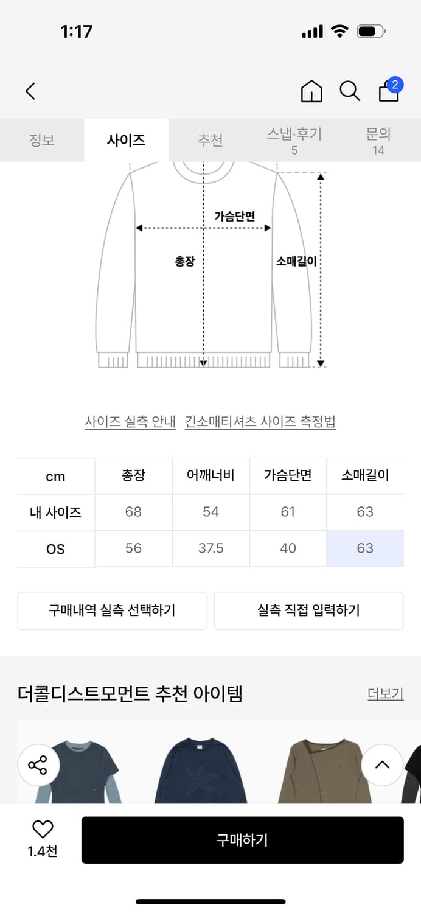
Task: Tap the scroll-to-top arrow icon
Action: (383, 766)
